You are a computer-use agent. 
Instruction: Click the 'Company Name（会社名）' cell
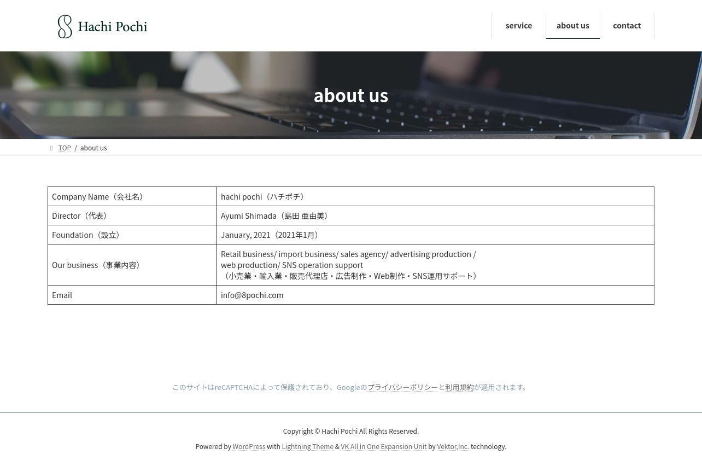click(132, 196)
